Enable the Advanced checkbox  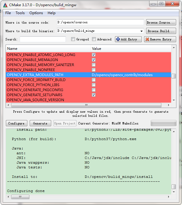(94, 39)
